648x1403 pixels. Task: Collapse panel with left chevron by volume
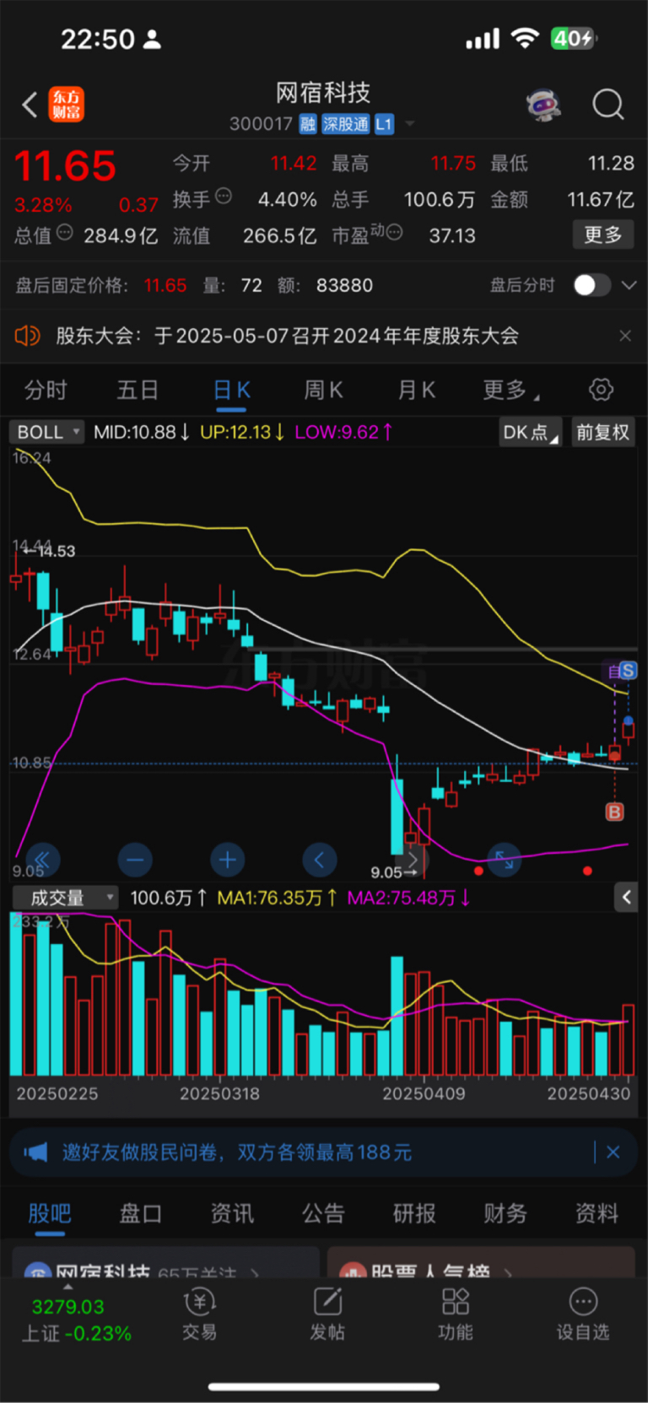pyautogui.click(x=626, y=897)
